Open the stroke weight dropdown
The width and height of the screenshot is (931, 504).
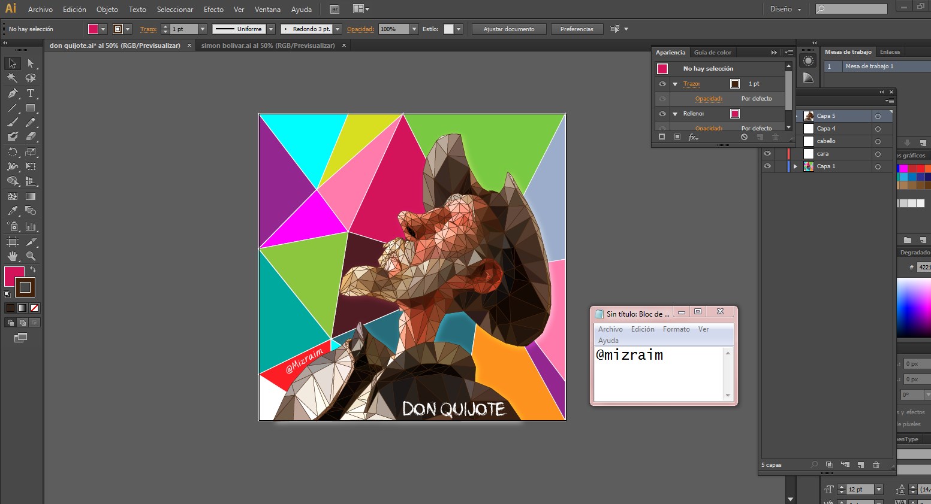(203, 29)
